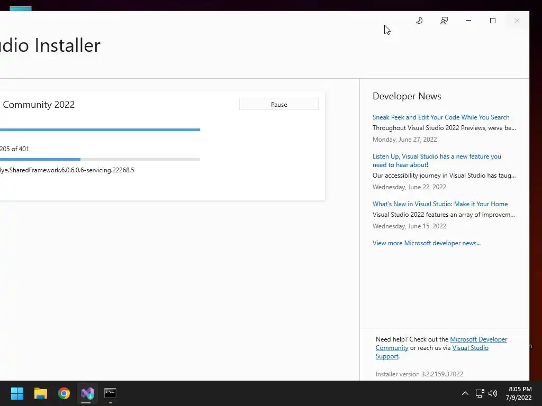Screen dimensions: 542x406
Task: Select 'Installer version 3.2.2159.37022' text
Action: tap(419, 374)
